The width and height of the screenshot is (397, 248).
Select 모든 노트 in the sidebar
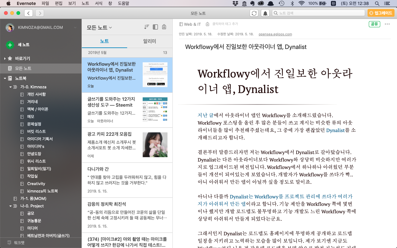click(41, 68)
